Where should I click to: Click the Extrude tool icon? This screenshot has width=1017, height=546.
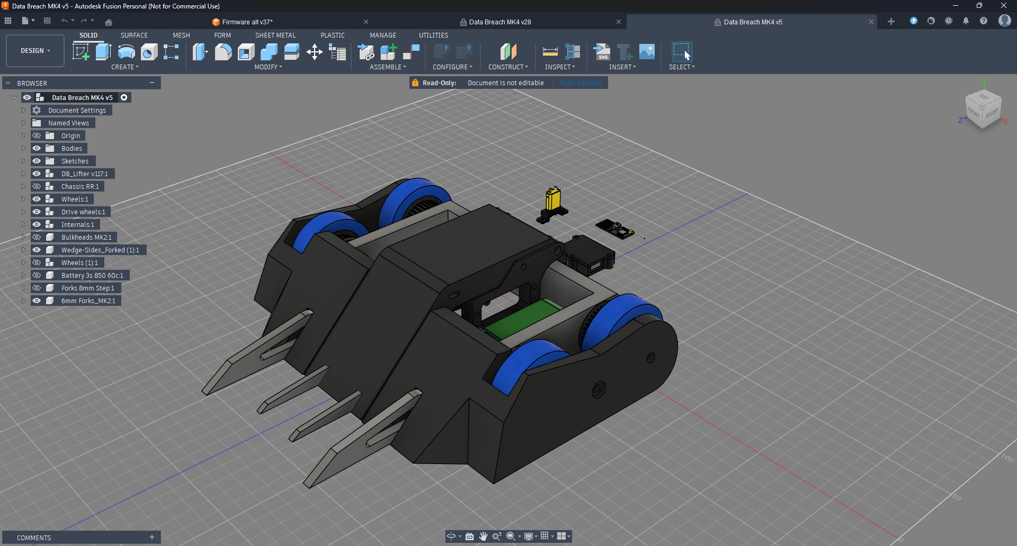coord(103,52)
